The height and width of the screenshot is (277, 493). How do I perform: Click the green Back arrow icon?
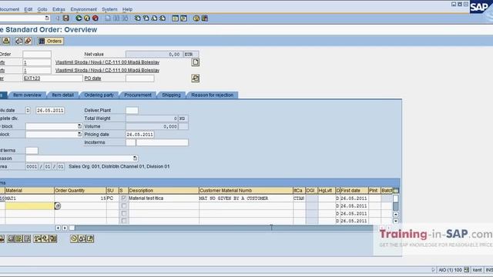(x=79, y=18)
